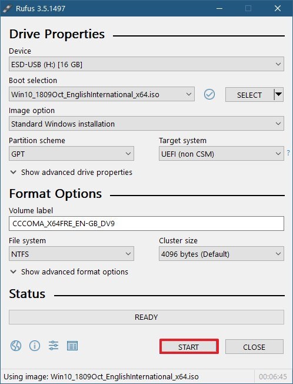Change the Partition scheme GPT dropdown

pos(71,154)
